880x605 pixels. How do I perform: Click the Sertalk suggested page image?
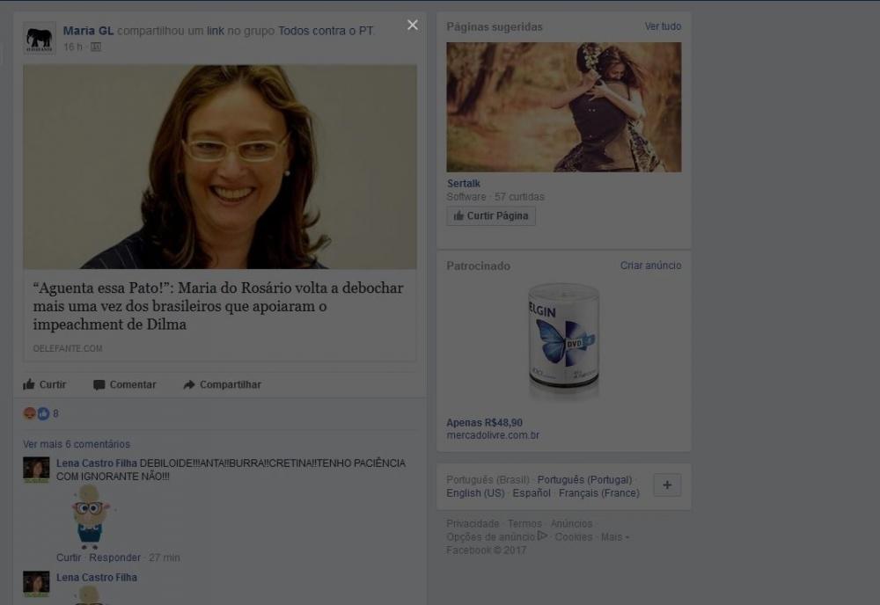[563, 106]
